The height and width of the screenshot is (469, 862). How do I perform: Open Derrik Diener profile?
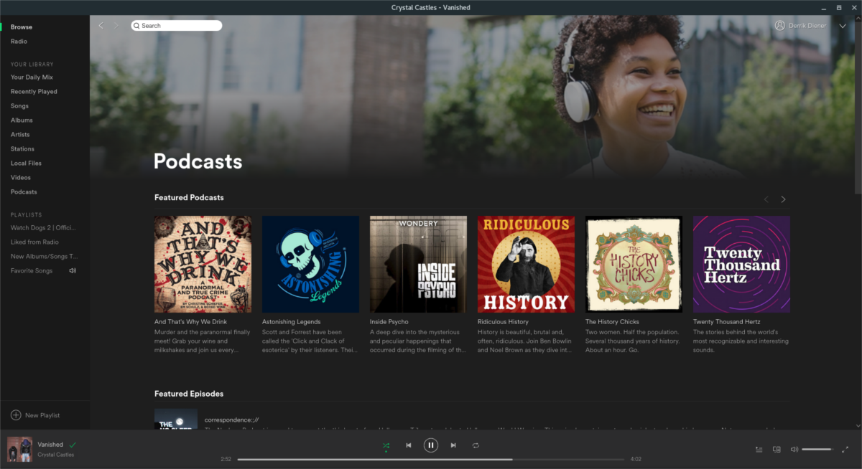[x=808, y=26]
